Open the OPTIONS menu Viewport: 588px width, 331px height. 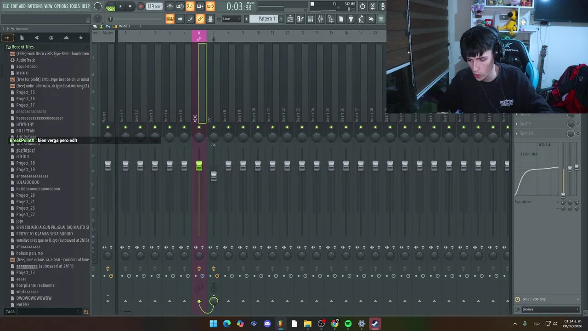(61, 6)
